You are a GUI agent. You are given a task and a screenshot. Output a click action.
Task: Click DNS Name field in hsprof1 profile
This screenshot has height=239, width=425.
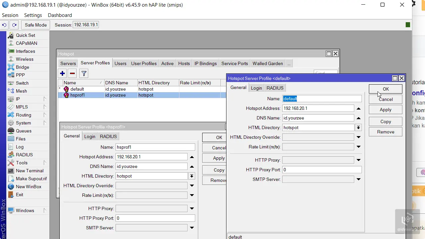[151, 166]
